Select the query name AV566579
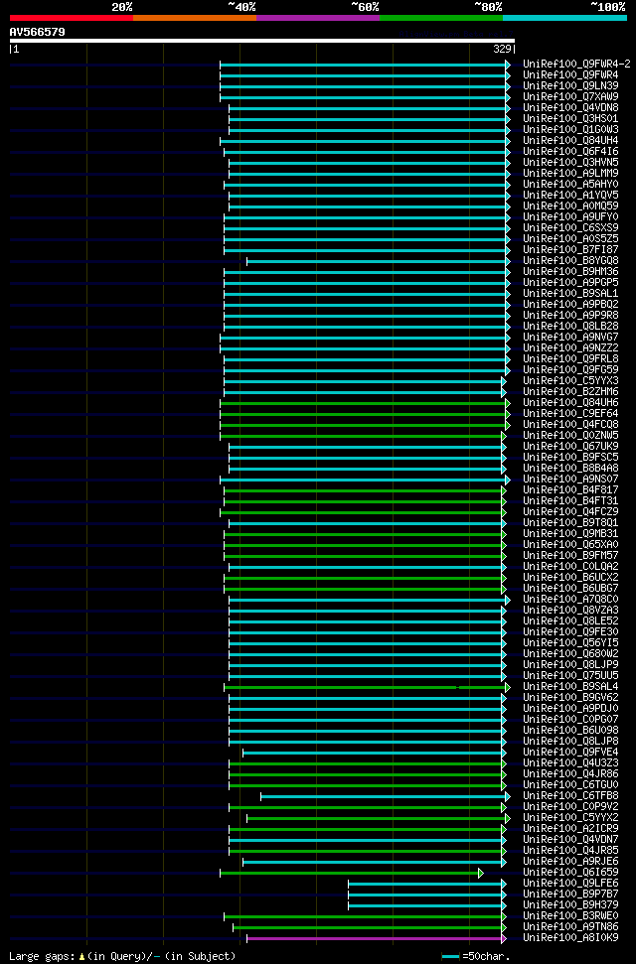Viewport: 636px width, 964px height. pyautogui.click(x=37, y=32)
